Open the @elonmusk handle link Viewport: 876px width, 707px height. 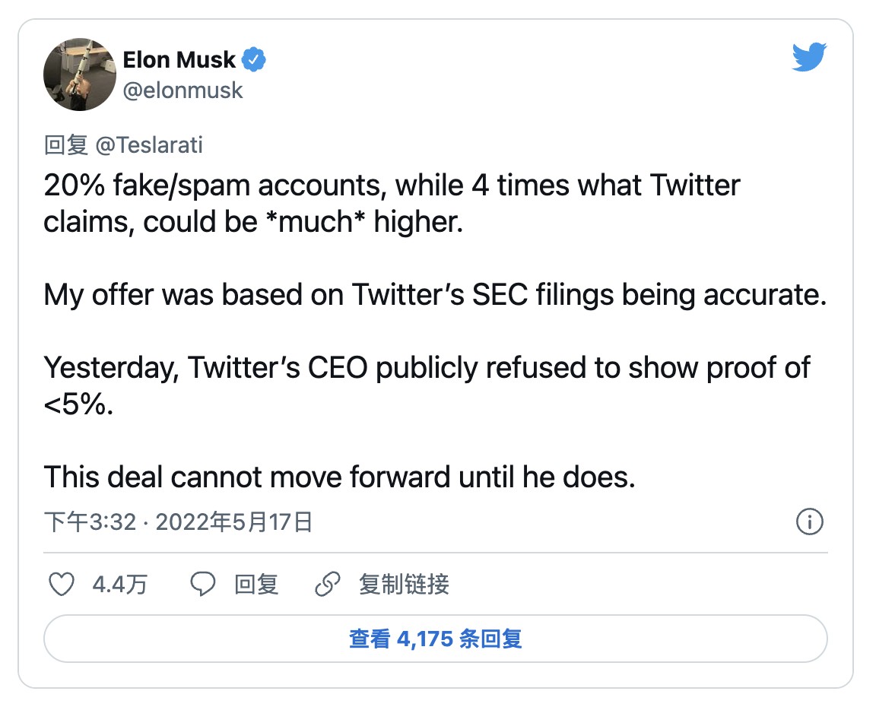click(182, 90)
